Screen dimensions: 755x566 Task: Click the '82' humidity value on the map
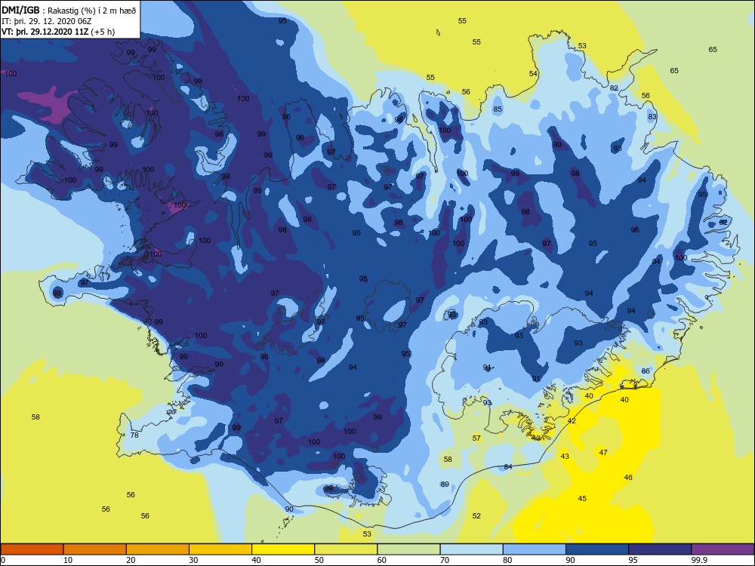613,88
